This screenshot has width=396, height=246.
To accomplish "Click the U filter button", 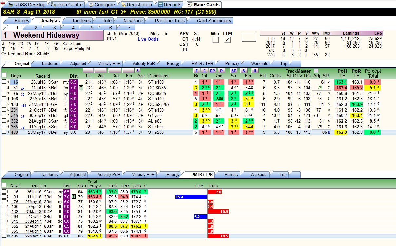I will click(255, 71).
